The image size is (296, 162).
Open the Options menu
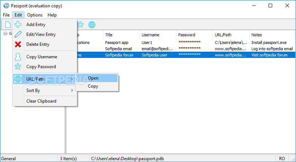pos(35,15)
